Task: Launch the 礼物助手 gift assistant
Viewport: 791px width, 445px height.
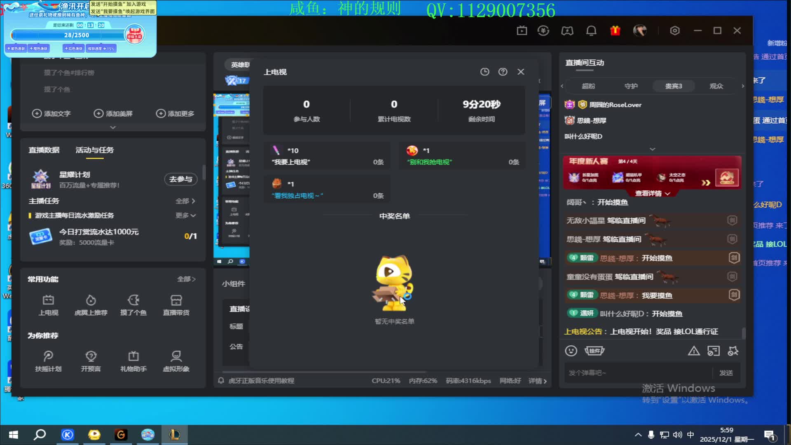Action: pos(133,361)
